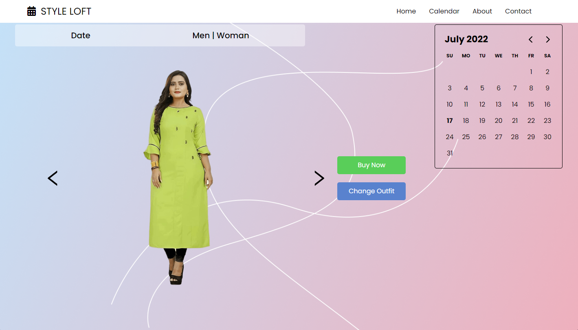578x330 pixels.
Task: Pick July 11 on the calendar
Action: pos(466,105)
